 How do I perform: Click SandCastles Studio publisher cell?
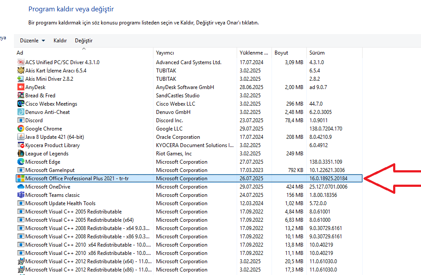point(178,96)
